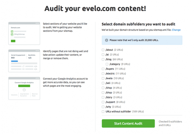Click the sitemap sections illustration thumbnail
The width and height of the screenshot is (195, 135).
24,33
